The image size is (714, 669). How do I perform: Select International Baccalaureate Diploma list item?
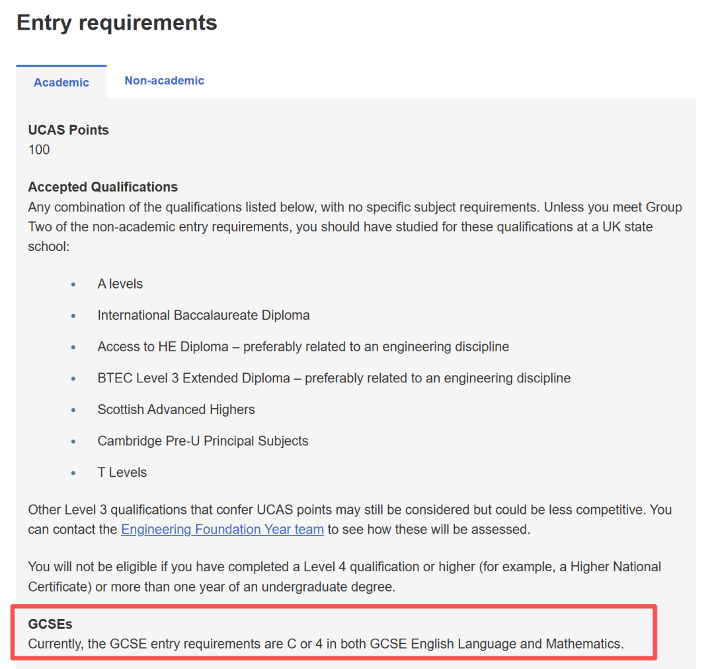pyautogui.click(x=204, y=315)
